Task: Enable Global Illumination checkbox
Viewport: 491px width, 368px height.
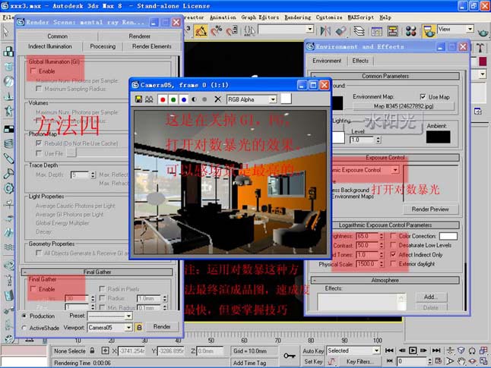Action: point(33,71)
